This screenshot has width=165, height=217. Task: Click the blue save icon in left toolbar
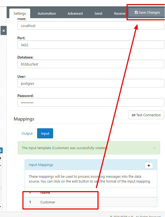coord(1,150)
